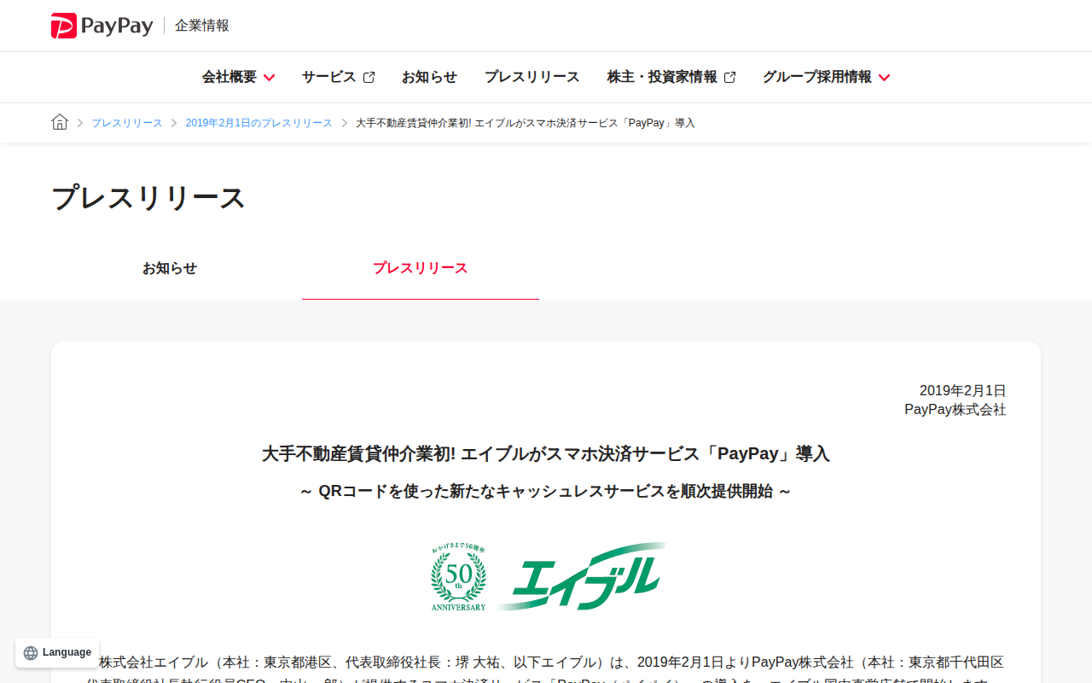Select the QRコード subtitle line
The width and height of the screenshot is (1092, 683).
click(546, 491)
